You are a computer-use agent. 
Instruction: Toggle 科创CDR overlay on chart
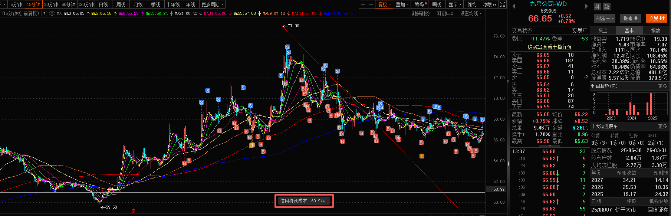[445, 13]
